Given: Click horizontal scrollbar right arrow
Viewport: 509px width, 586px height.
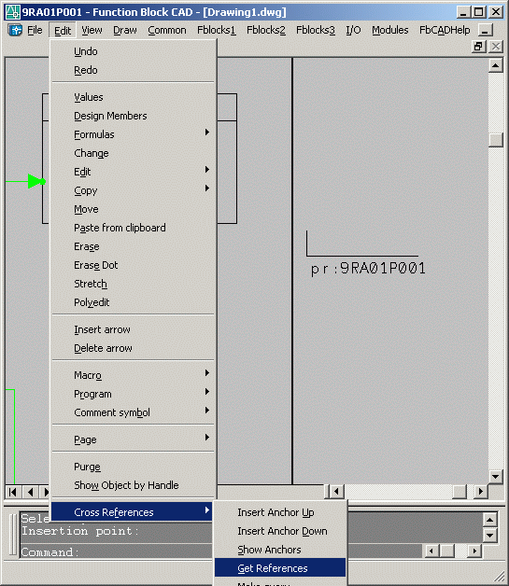Looking at the screenshot, I should click(481, 491).
